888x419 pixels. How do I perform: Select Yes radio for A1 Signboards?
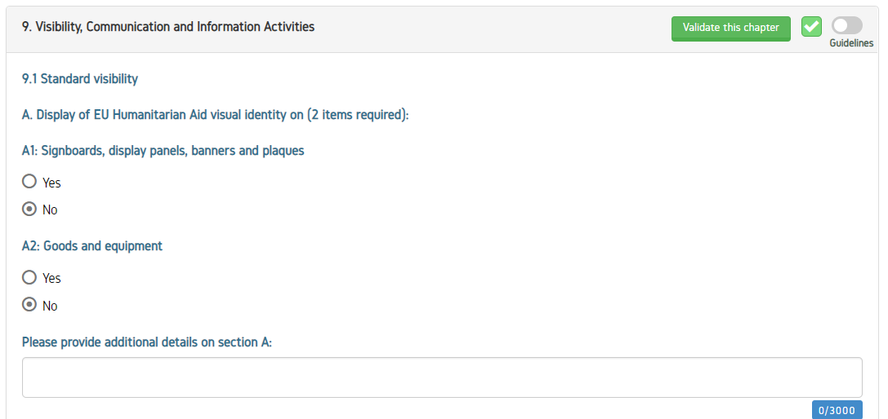pyautogui.click(x=29, y=182)
